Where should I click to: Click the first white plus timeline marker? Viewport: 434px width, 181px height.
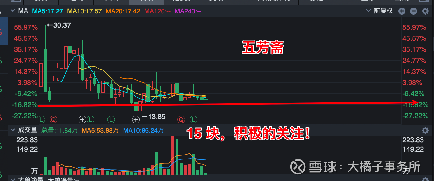click(x=82, y=119)
